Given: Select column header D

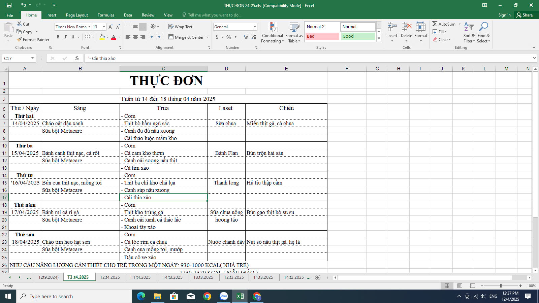Looking at the screenshot, I should 226,69.
